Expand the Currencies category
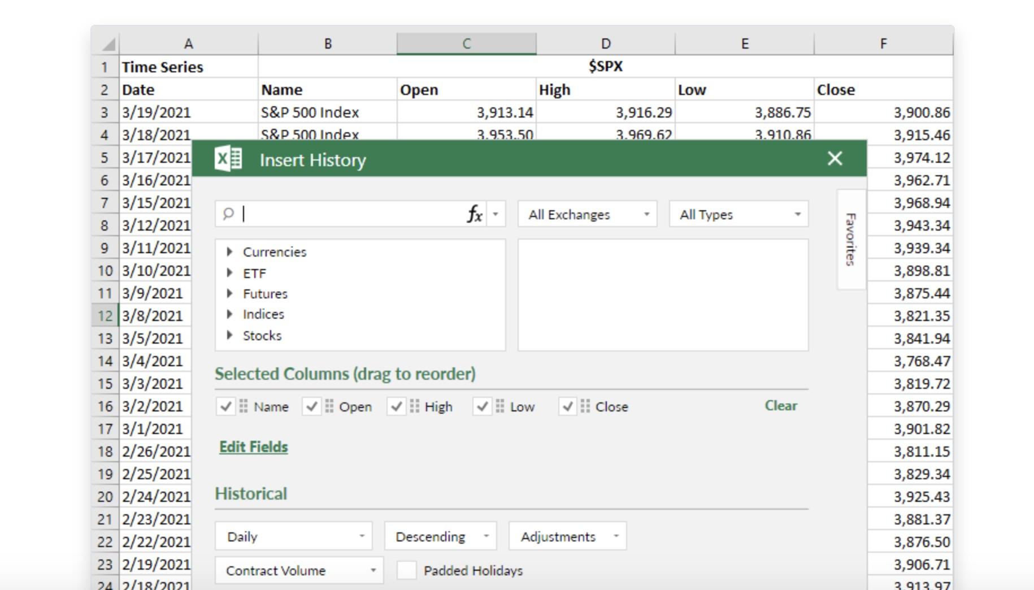 tap(230, 252)
